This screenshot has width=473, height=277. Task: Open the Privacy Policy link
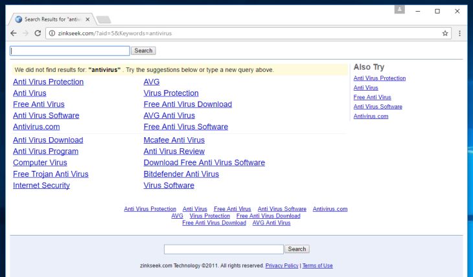[282, 265]
